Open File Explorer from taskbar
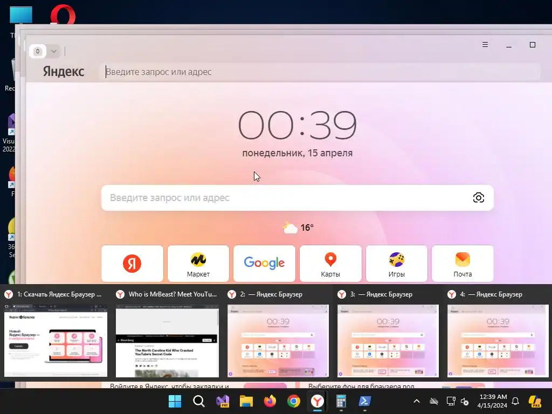 click(246, 401)
